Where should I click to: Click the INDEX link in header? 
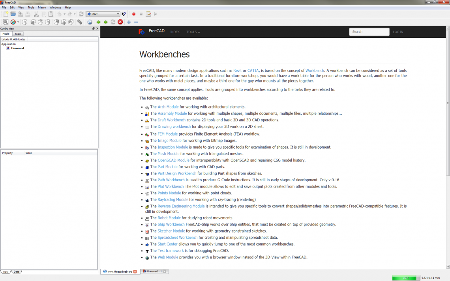click(175, 32)
